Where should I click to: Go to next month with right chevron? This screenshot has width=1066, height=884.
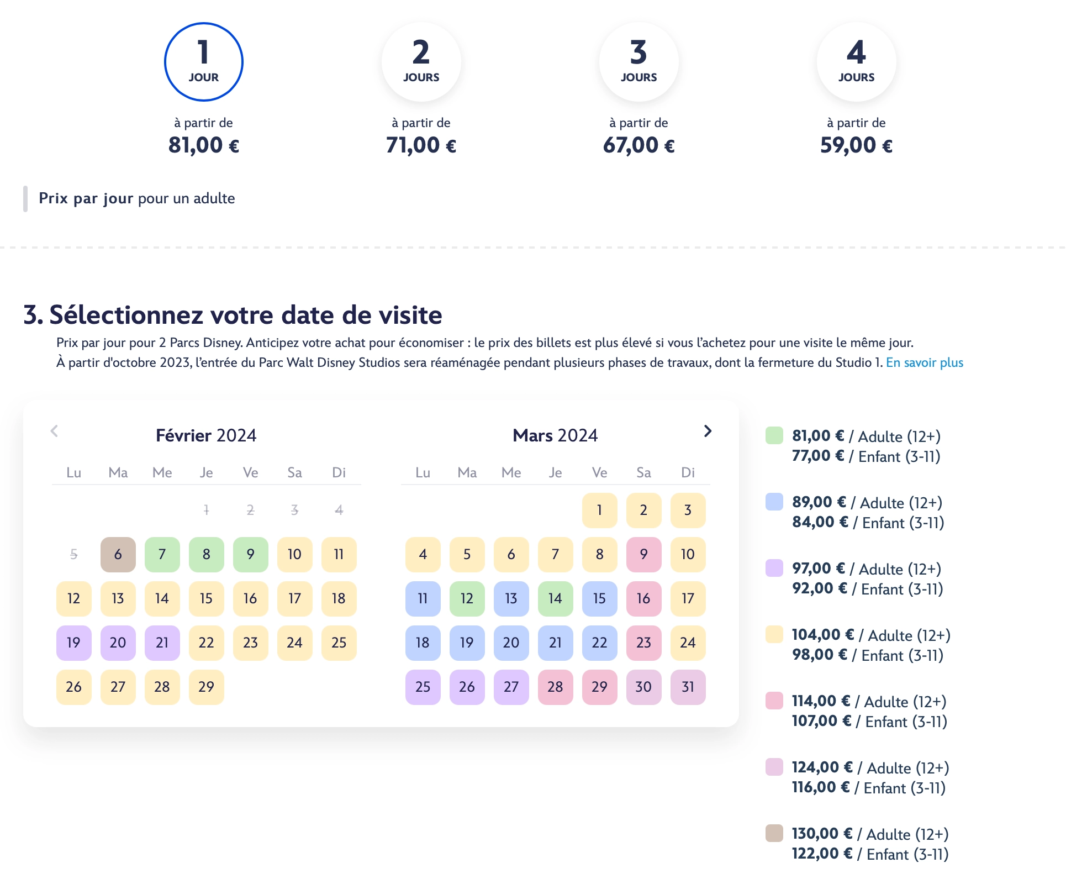pos(708,432)
